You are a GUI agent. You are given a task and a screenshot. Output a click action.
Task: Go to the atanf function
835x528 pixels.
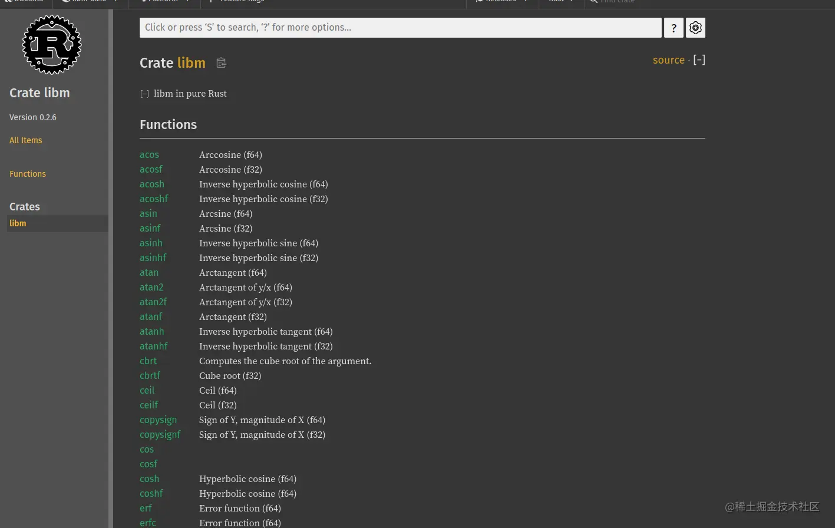(151, 316)
